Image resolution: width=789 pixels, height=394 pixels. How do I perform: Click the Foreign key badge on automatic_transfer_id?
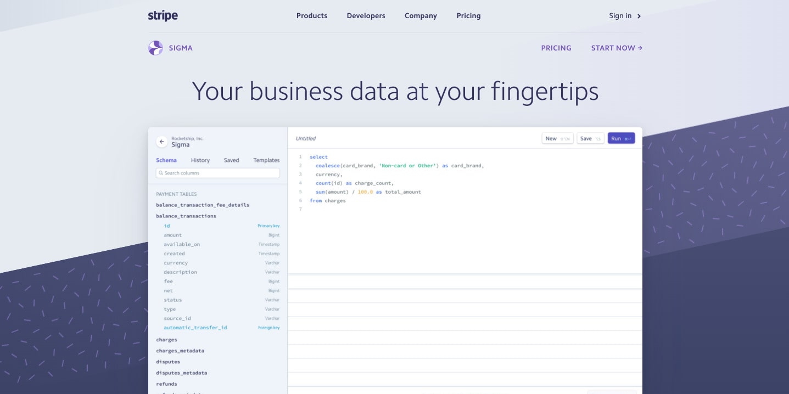point(268,327)
